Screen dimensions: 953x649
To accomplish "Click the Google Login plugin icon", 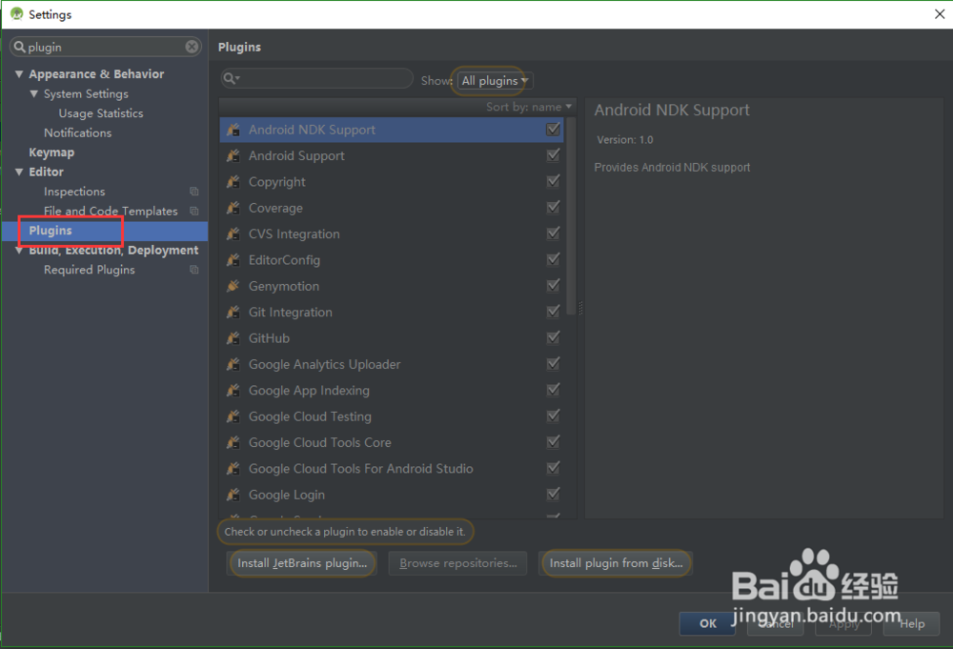I will 233,495.
